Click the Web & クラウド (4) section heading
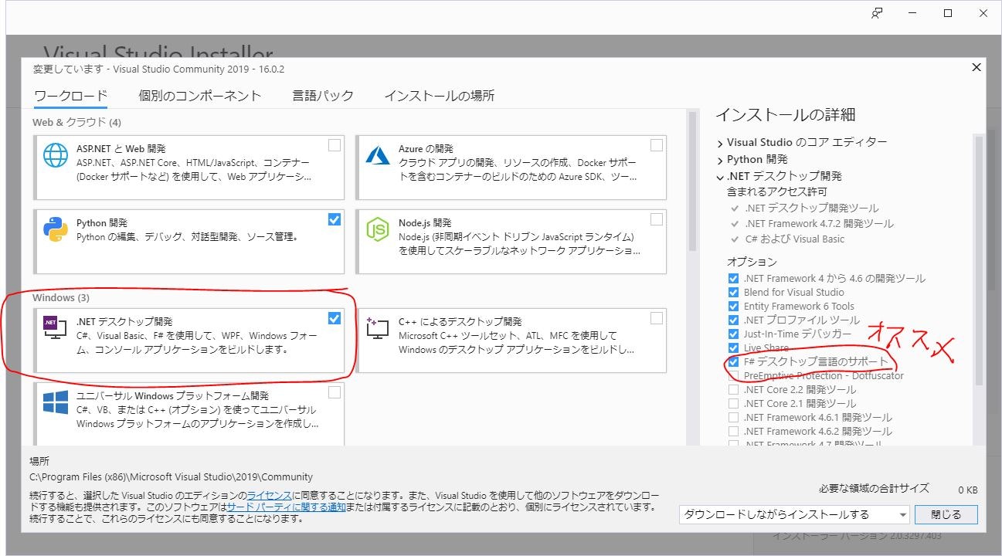 pos(76,122)
